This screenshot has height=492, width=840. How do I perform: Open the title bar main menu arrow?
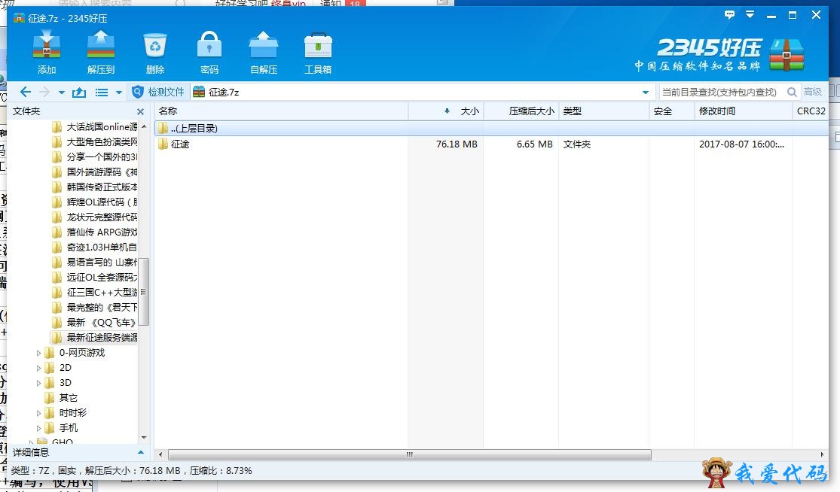tap(750, 14)
